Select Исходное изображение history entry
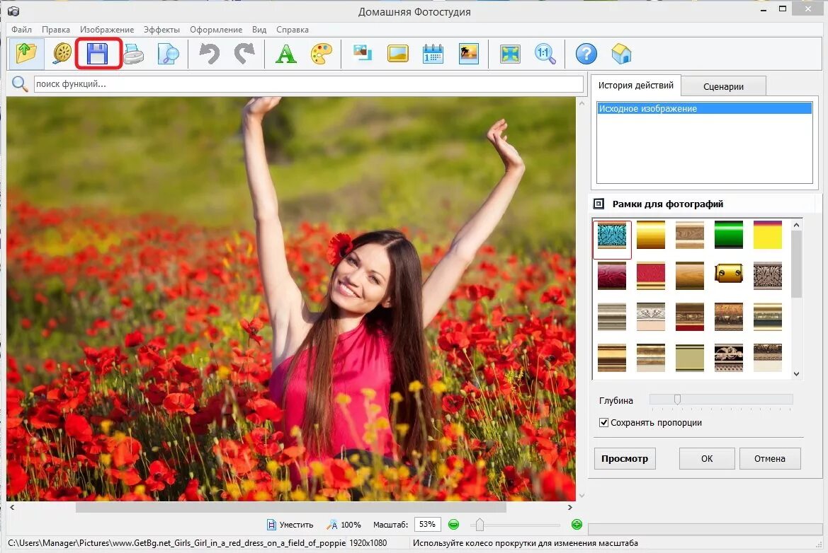 point(705,109)
